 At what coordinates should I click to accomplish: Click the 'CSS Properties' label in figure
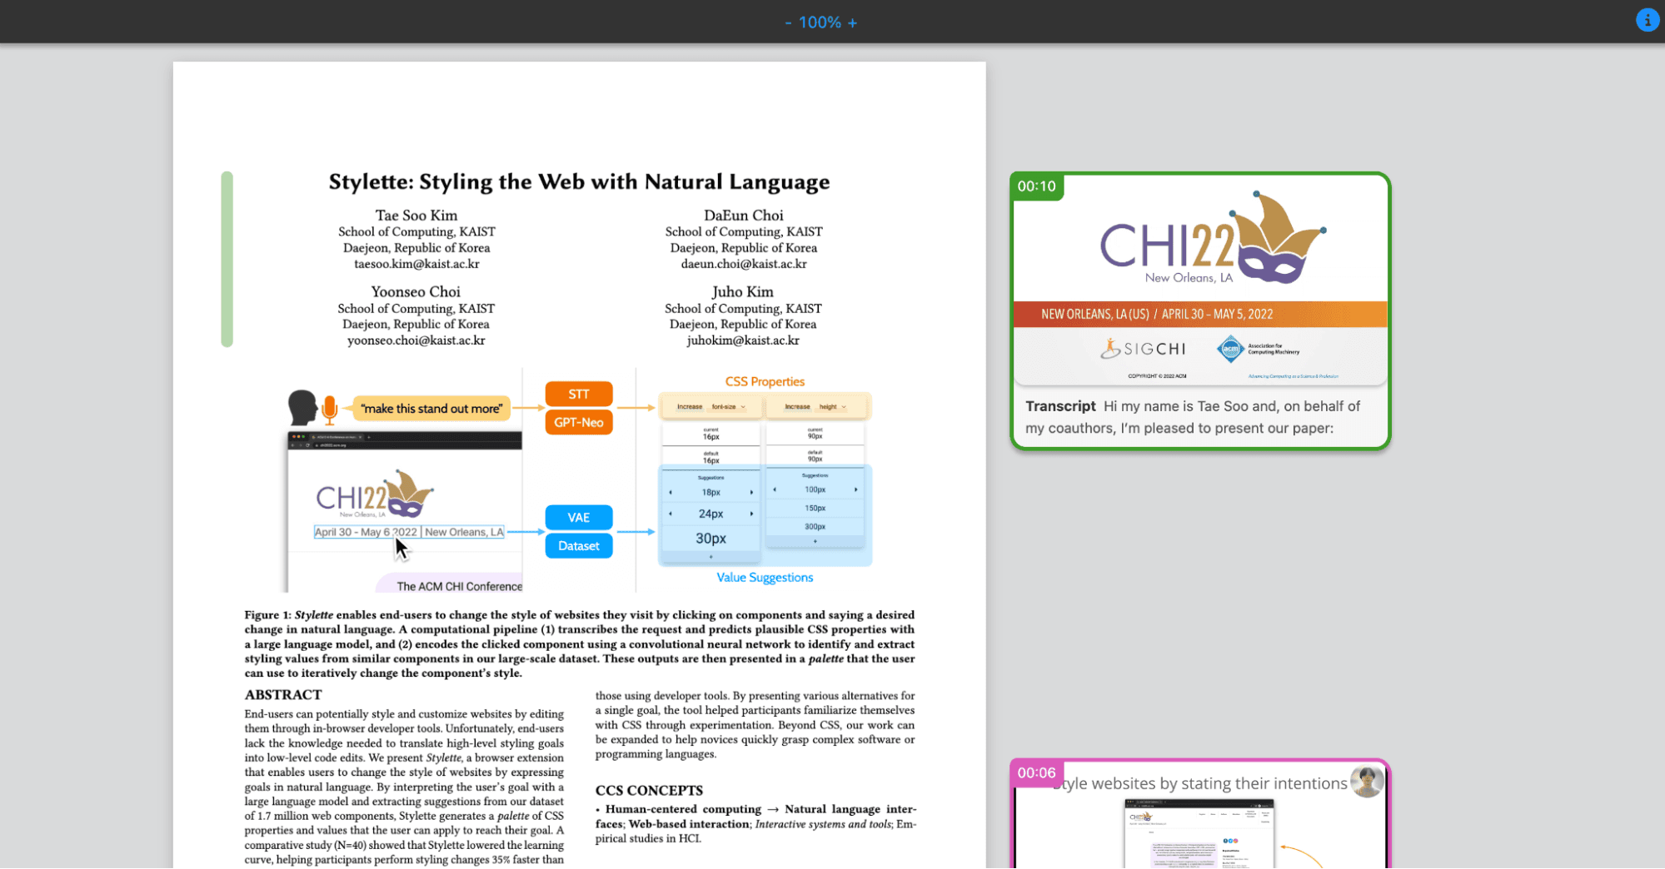pyautogui.click(x=765, y=381)
